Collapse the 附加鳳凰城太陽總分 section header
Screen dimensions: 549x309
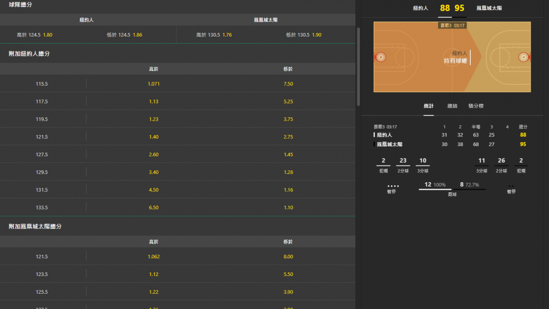point(177,226)
